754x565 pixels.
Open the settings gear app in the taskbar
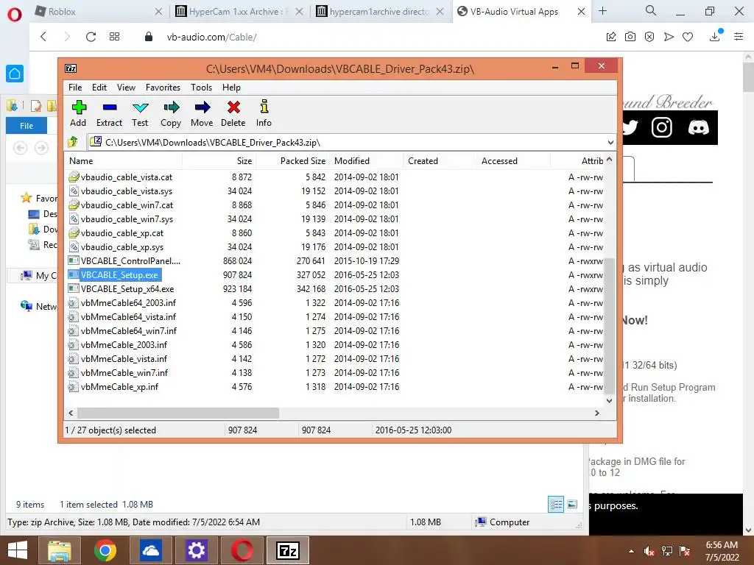196,550
